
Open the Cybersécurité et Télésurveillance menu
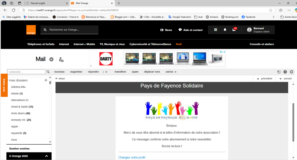point(150,44)
